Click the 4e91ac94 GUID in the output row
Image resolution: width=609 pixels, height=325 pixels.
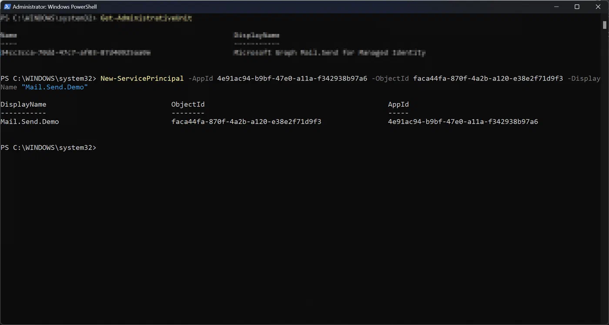[463, 122]
